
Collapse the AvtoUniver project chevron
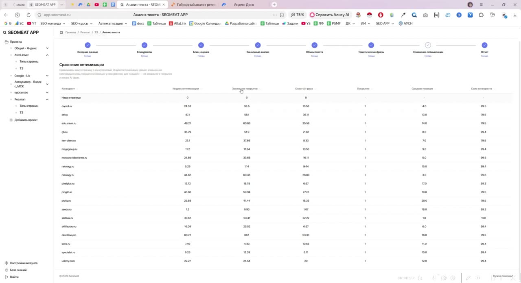pos(47,55)
